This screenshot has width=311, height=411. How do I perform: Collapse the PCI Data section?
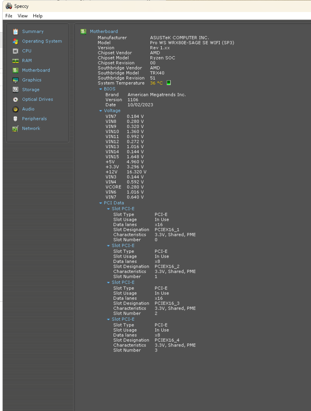pyautogui.click(x=101, y=203)
